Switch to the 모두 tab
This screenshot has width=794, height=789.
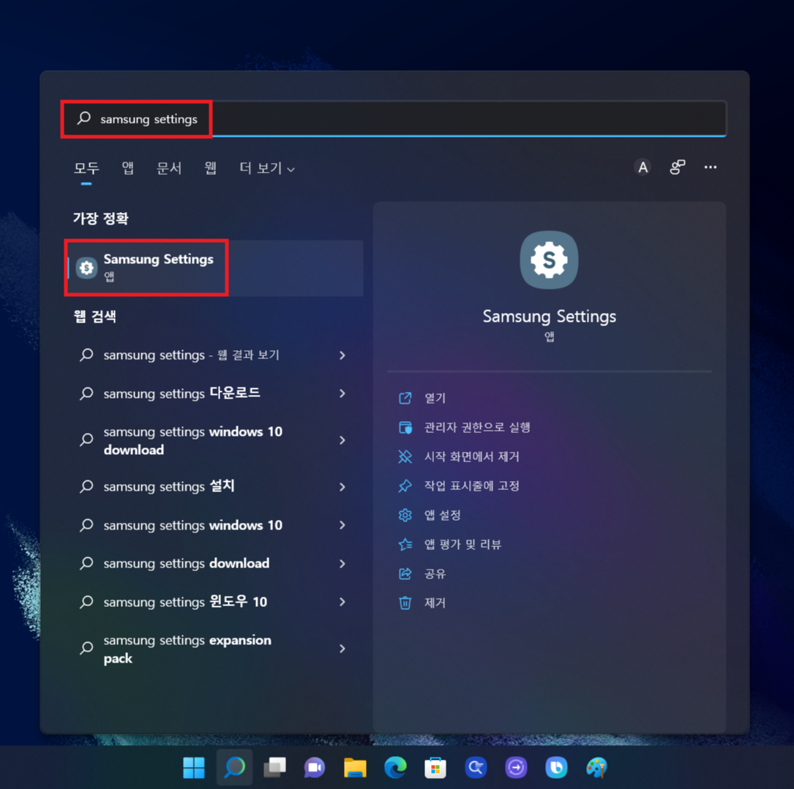click(86, 168)
